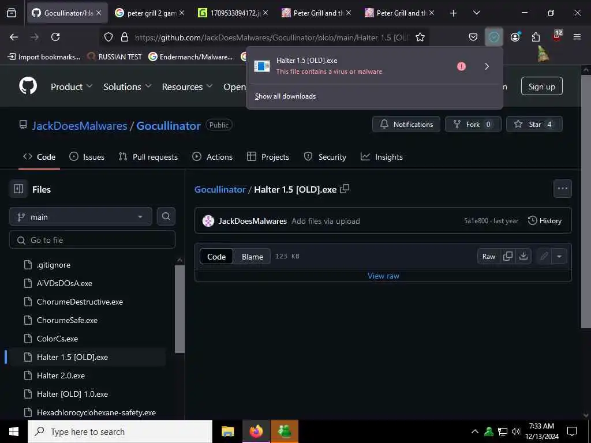Open the Issues tab
The width and height of the screenshot is (591, 443).
tap(87, 157)
